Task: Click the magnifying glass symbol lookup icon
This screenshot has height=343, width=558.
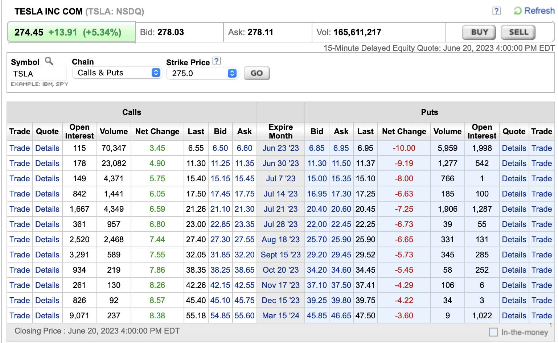Action: point(49,61)
